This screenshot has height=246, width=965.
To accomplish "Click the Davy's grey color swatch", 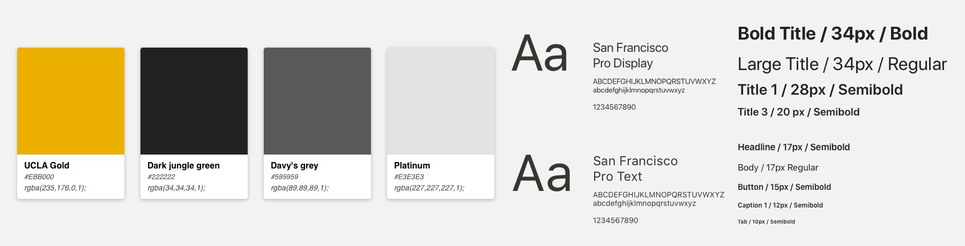I will pos(317,101).
